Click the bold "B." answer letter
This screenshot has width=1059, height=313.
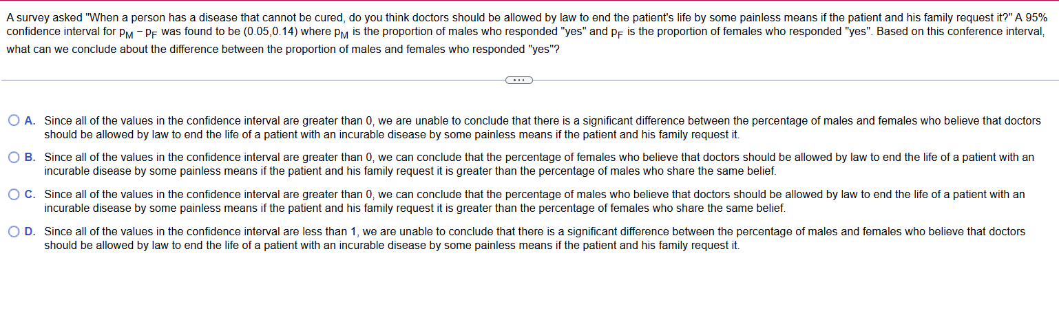pos(30,158)
